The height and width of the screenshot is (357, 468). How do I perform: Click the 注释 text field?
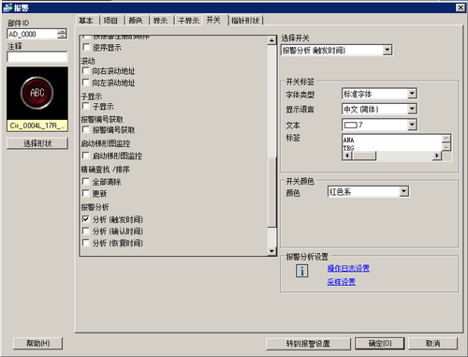click(x=37, y=57)
